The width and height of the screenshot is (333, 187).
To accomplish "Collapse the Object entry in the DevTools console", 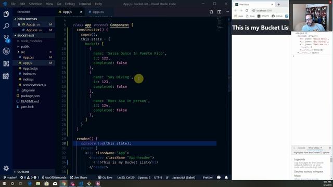I will 296,33.
